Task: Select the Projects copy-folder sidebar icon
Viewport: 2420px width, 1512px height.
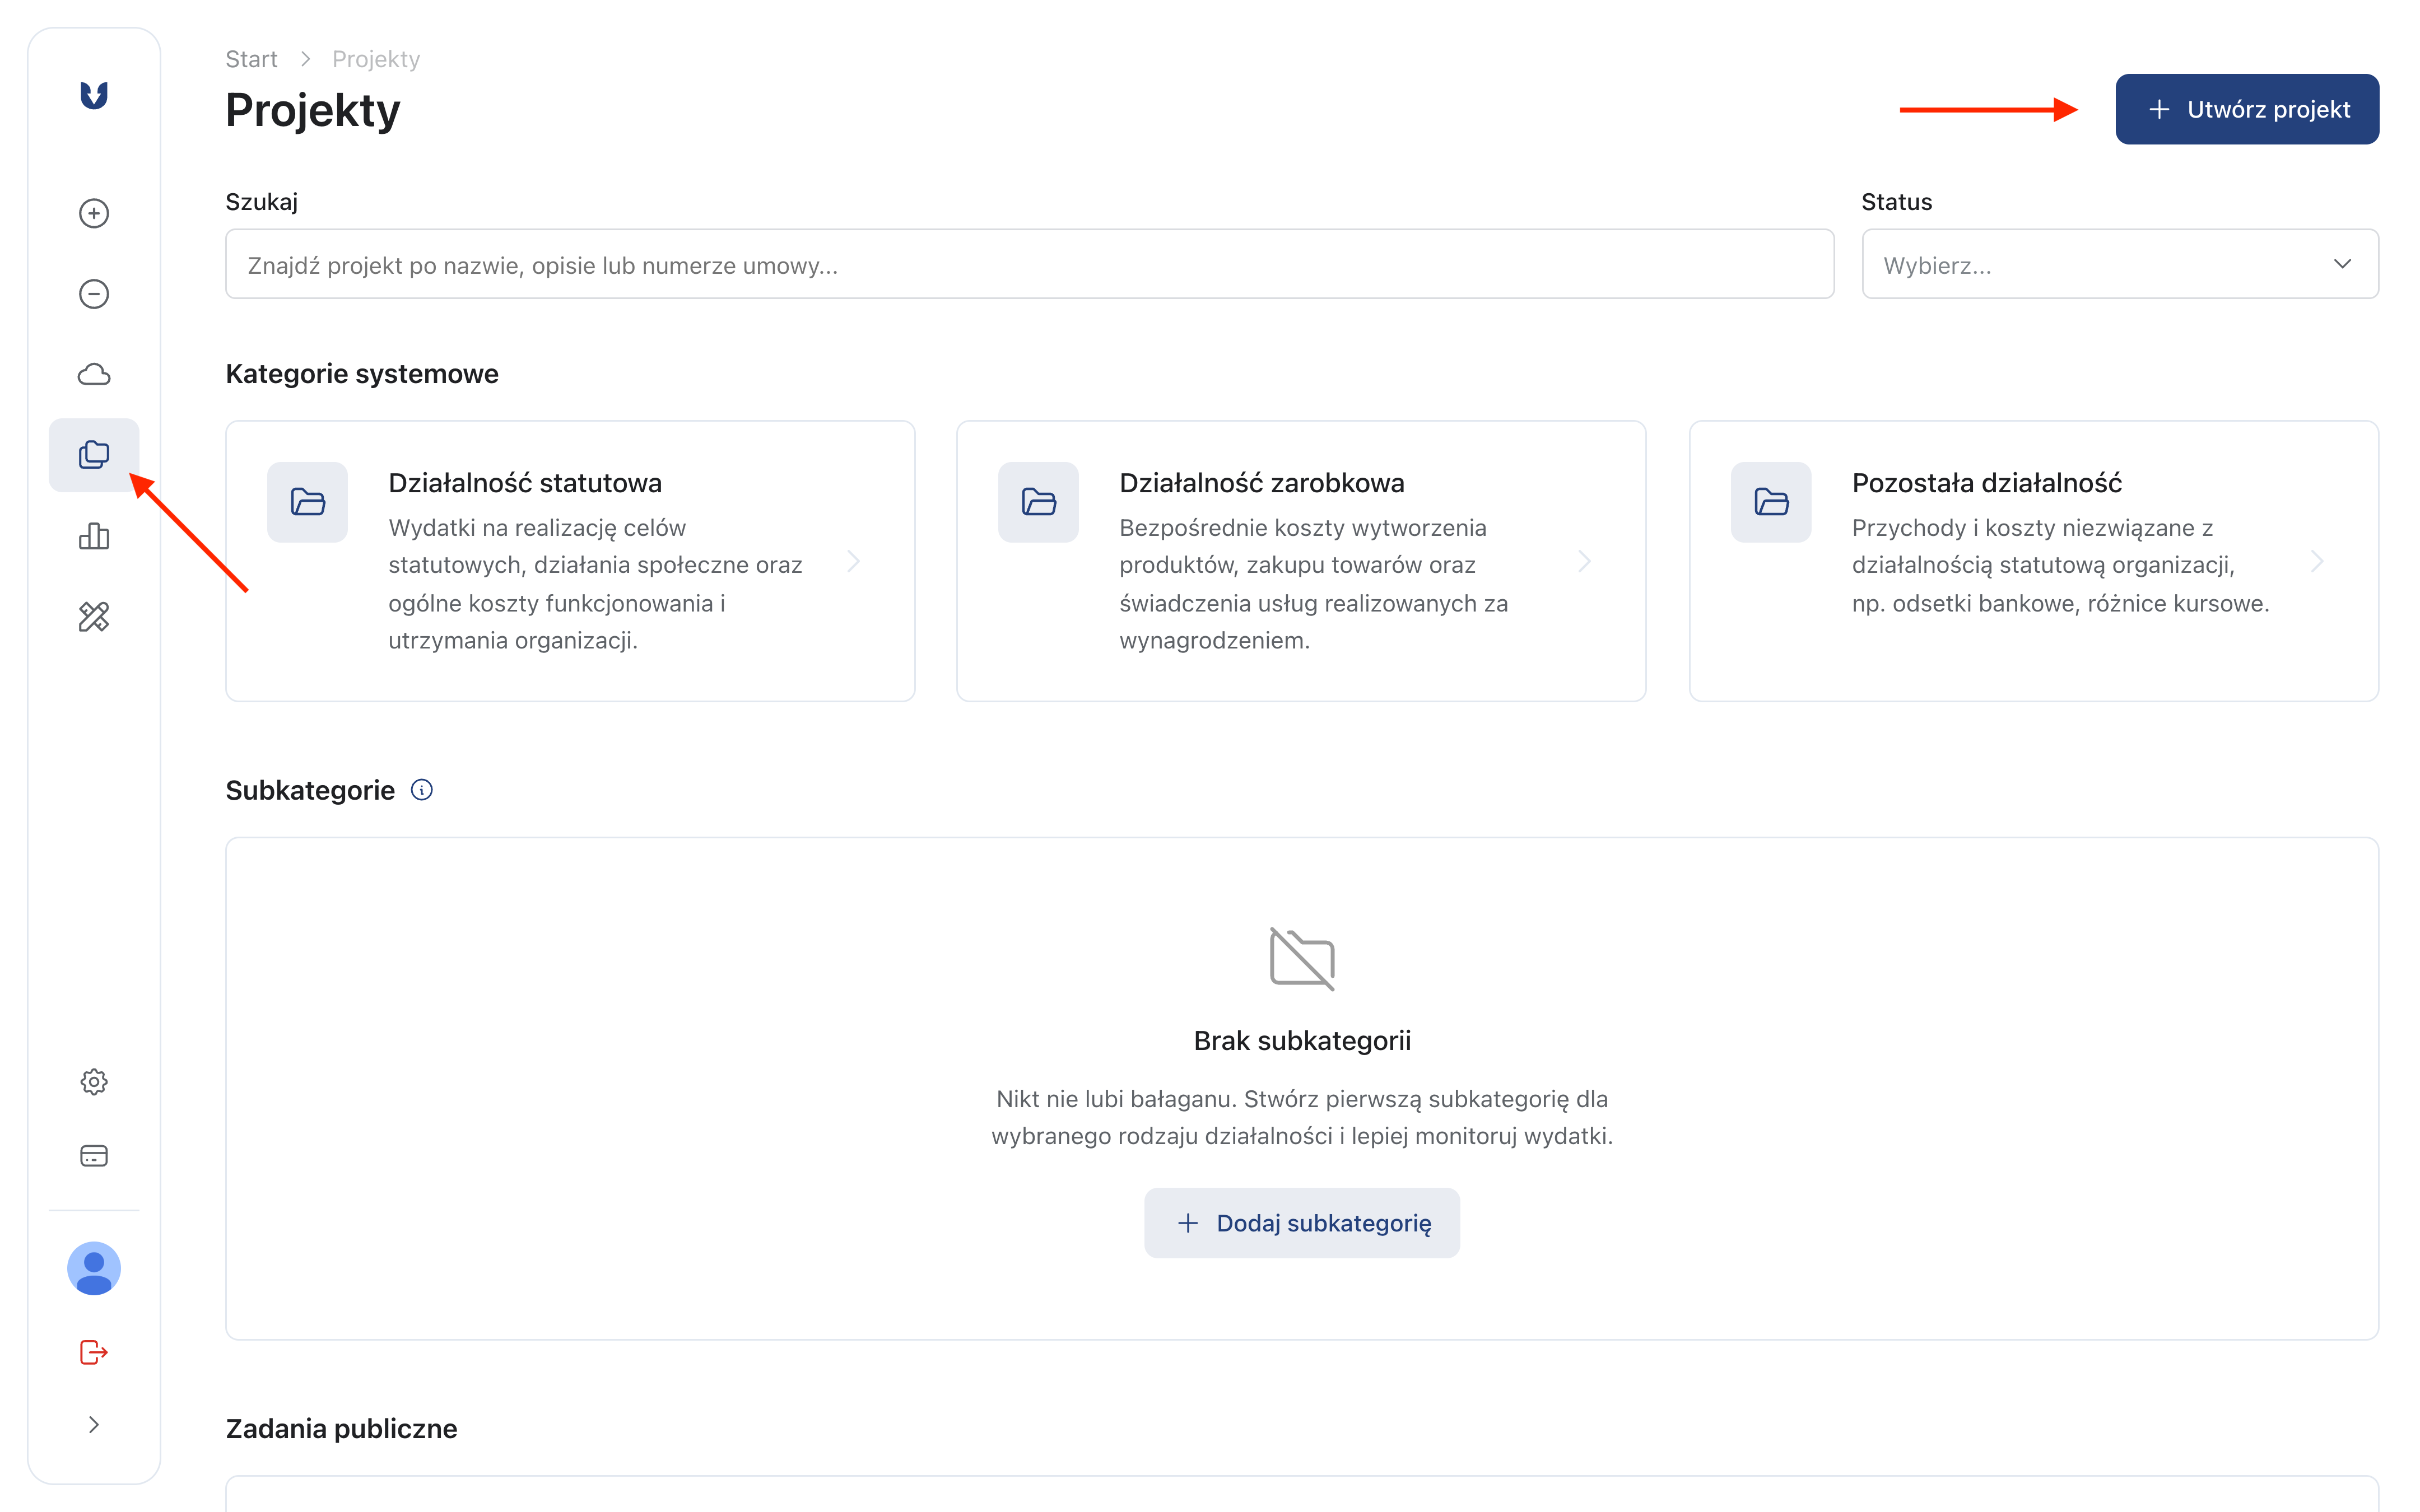Action: (x=94, y=455)
